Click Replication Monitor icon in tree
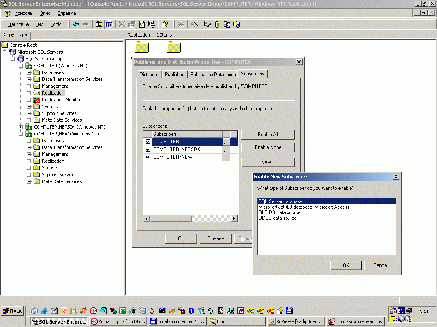The image size is (437, 327). point(37,100)
